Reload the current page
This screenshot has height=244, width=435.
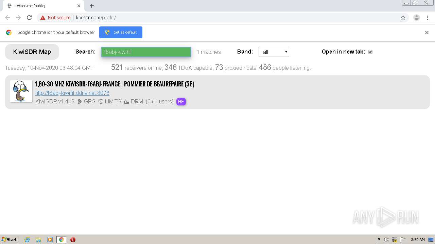tap(29, 18)
